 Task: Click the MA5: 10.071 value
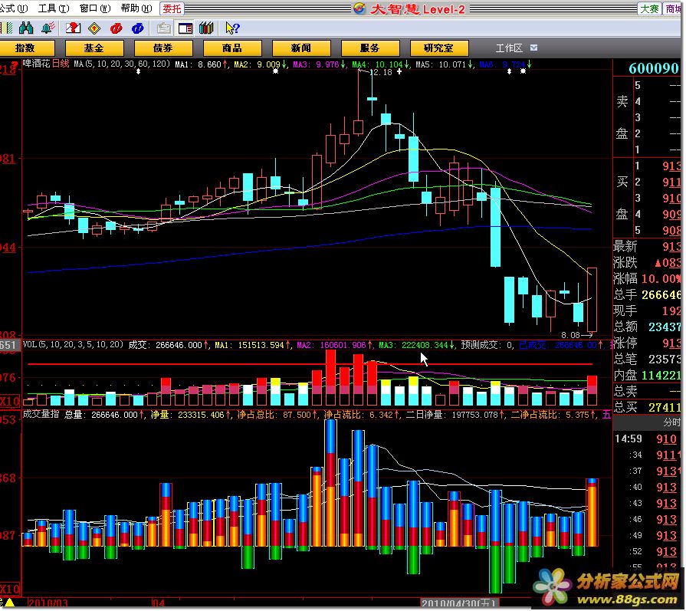coord(444,64)
